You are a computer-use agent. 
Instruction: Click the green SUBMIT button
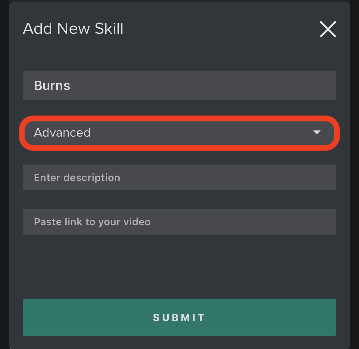179,317
